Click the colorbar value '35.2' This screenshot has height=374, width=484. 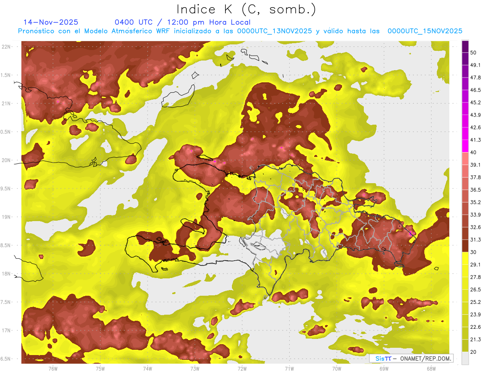(476, 202)
